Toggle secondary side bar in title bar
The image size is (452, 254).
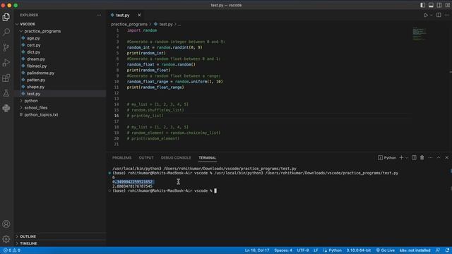point(439,5)
